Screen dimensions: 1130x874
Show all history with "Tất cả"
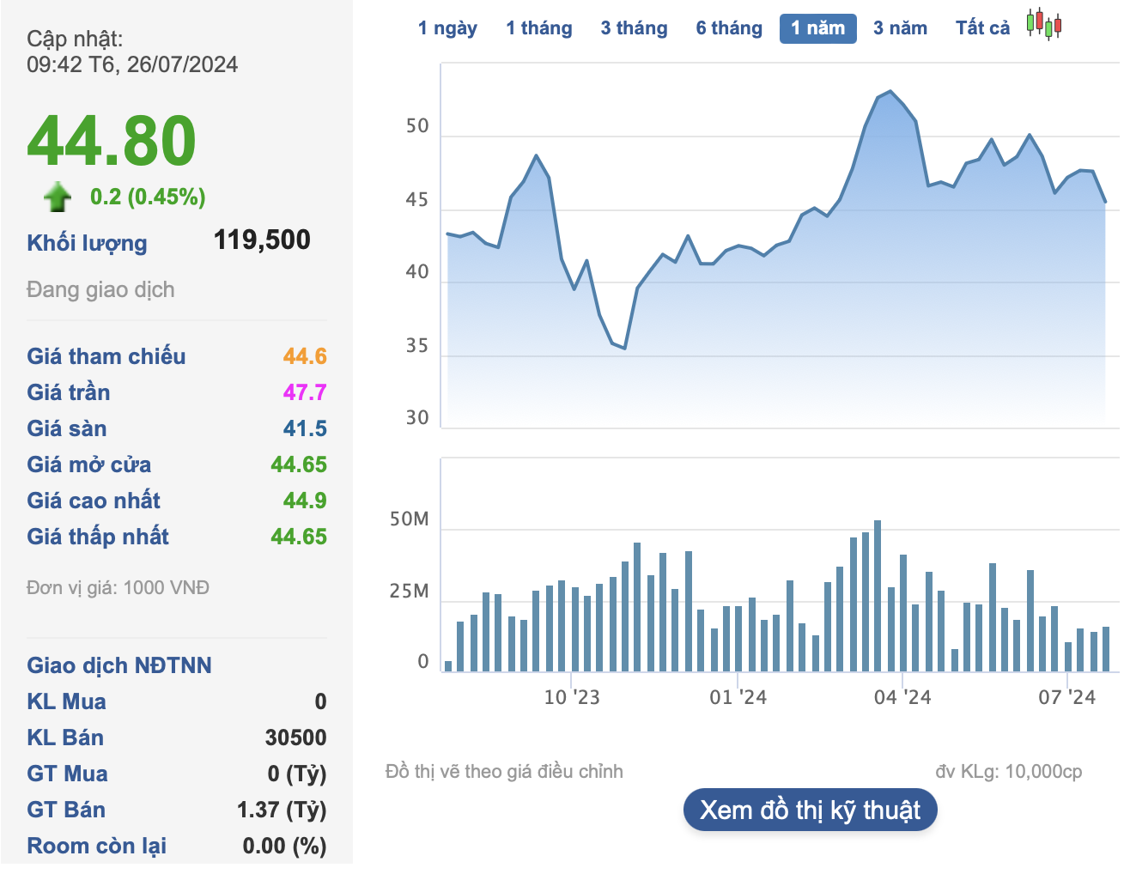tap(981, 27)
